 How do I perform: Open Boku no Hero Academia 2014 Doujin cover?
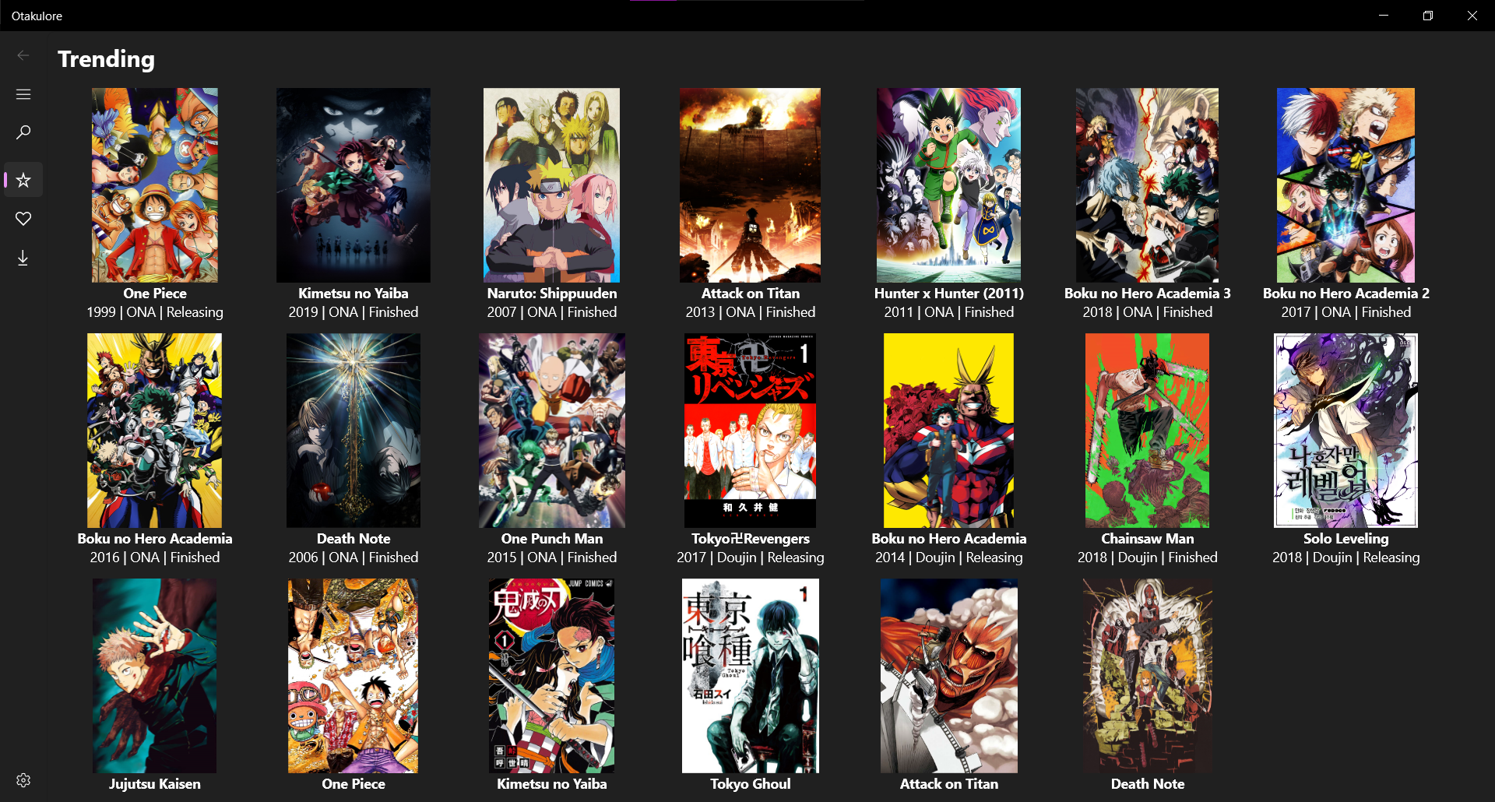click(x=949, y=431)
